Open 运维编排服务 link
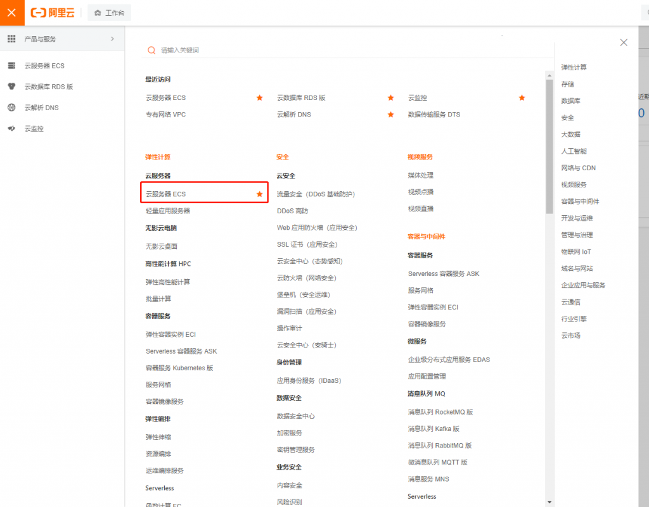This screenshot has height=507, width=649. [x=164, y=471]
